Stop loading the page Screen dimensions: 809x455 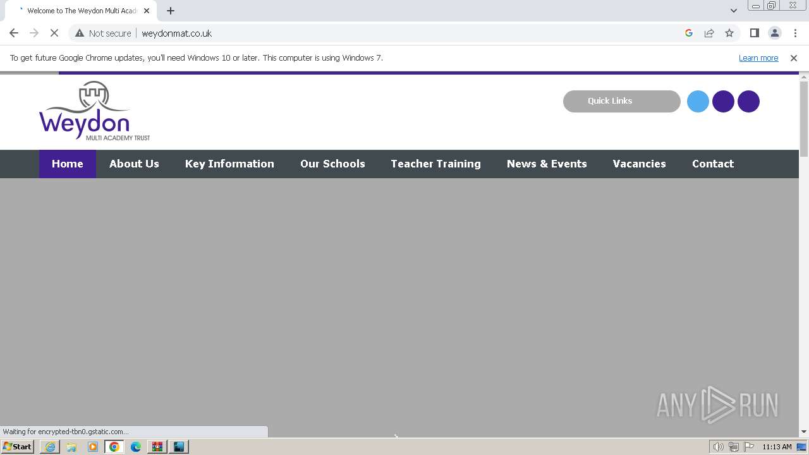(x=54, y=33)
